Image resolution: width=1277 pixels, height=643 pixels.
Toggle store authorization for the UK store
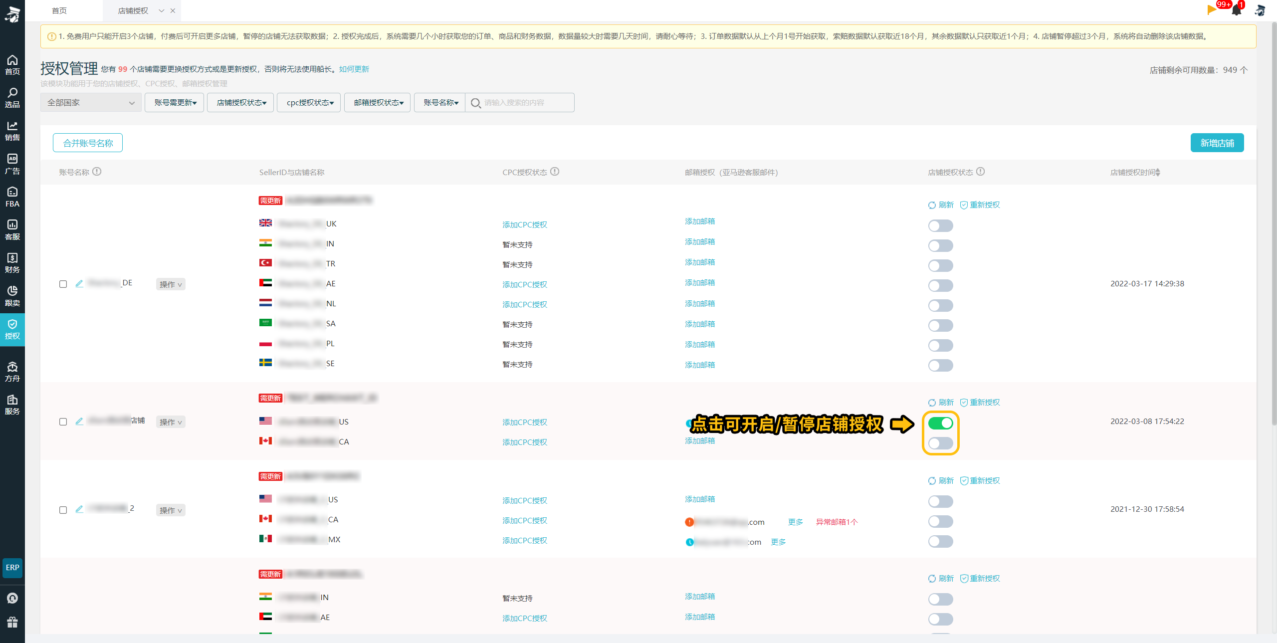coord(940,225)
